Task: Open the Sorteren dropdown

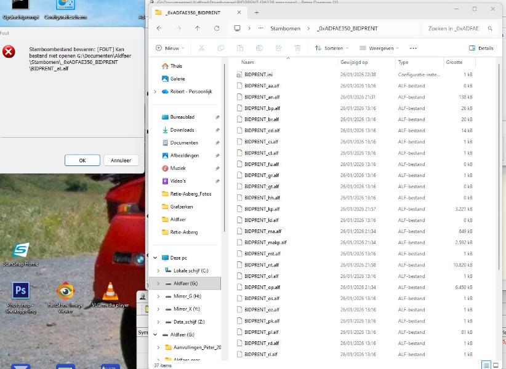Action: point(331,48)
